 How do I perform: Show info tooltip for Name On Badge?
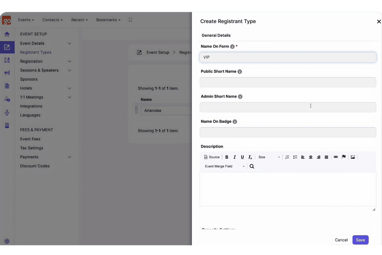point(235,122)
